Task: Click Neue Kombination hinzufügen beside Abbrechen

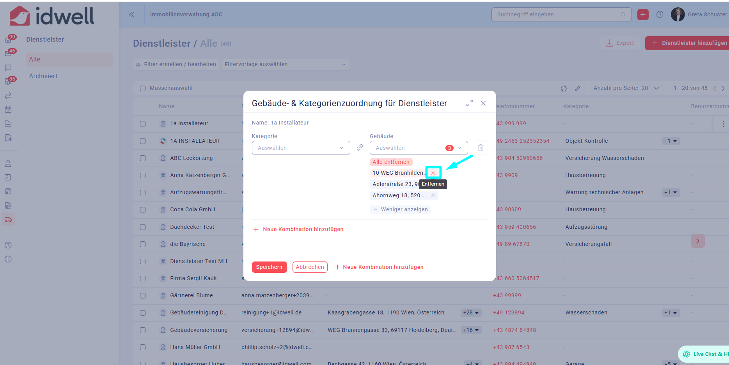Action: (379, 267)
